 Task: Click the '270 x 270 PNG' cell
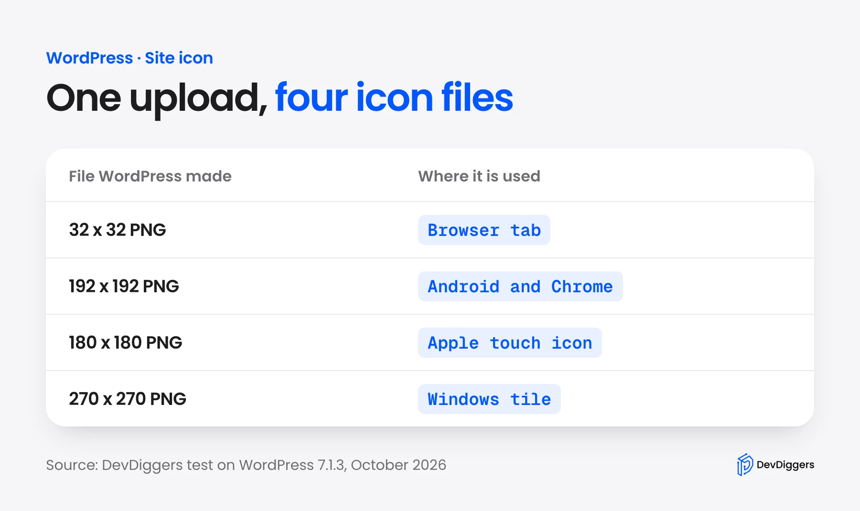point(128,399)
